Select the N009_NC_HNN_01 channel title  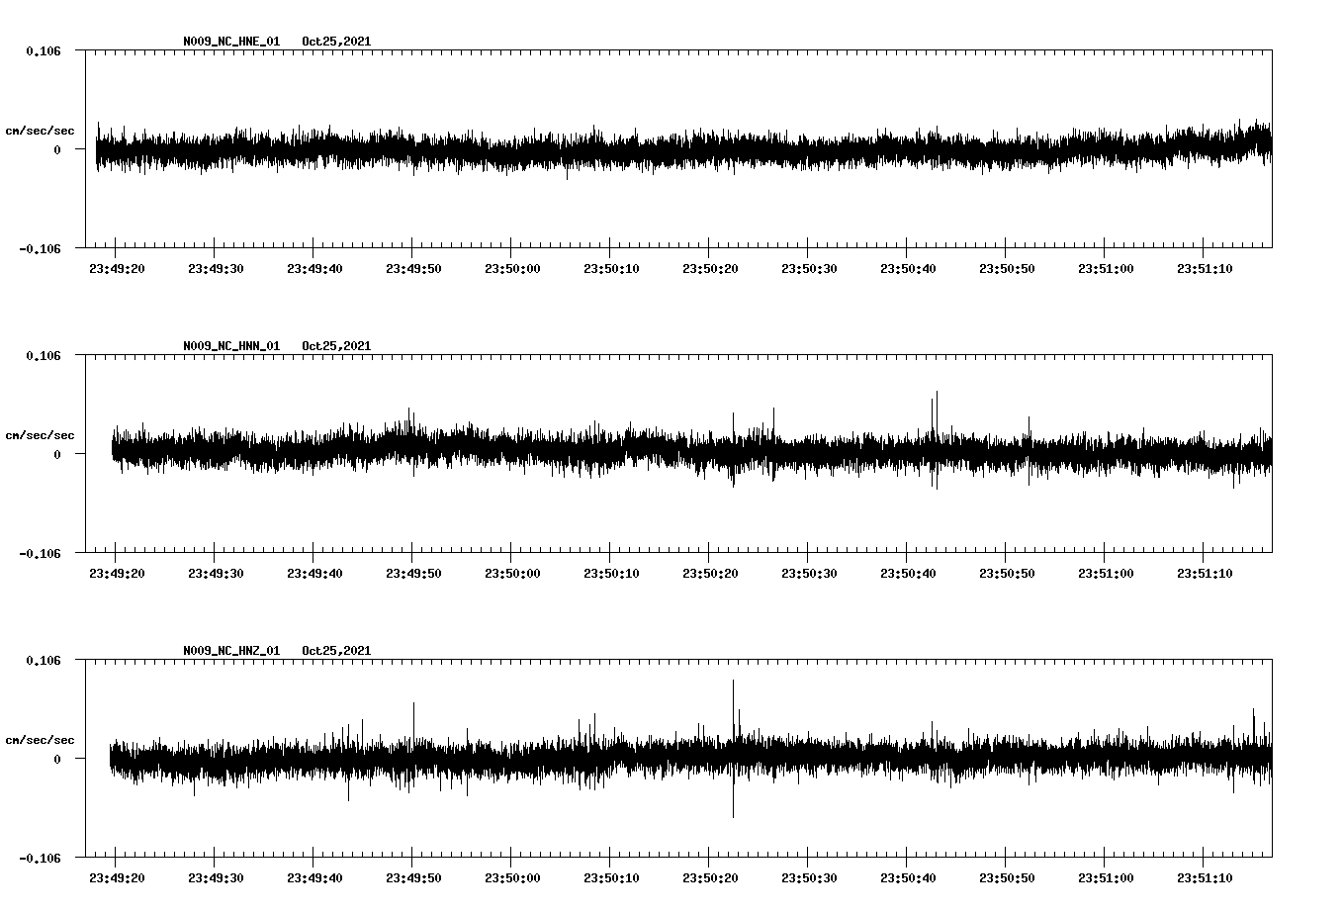[231, 346]
